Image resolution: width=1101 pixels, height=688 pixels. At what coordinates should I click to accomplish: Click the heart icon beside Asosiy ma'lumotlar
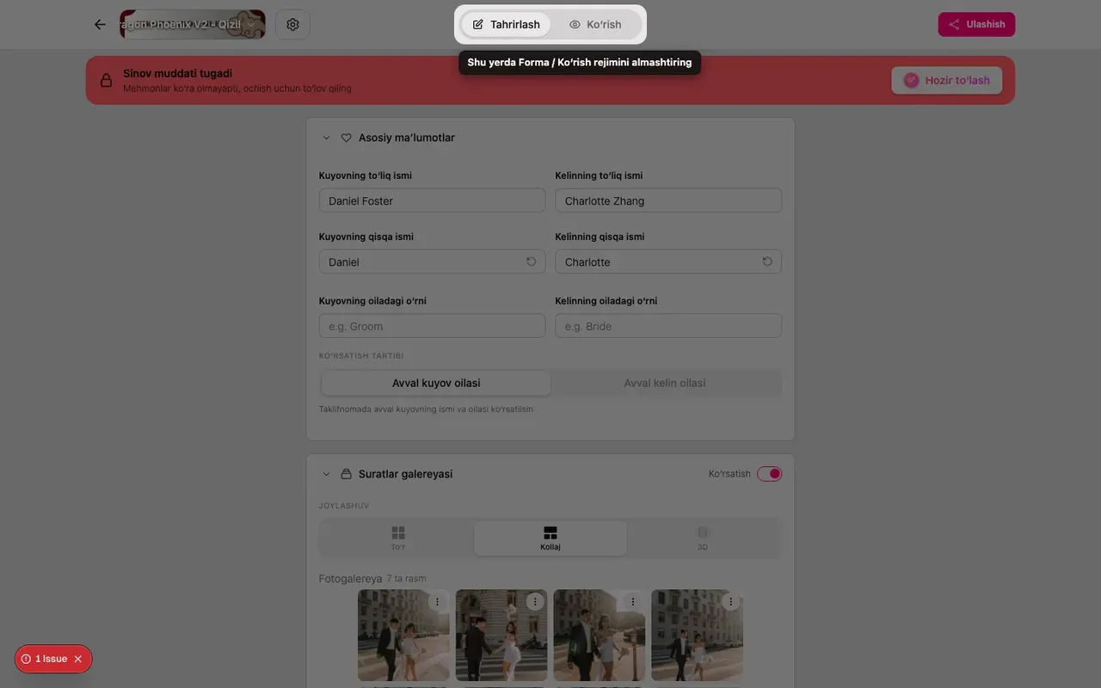point(346,138)
